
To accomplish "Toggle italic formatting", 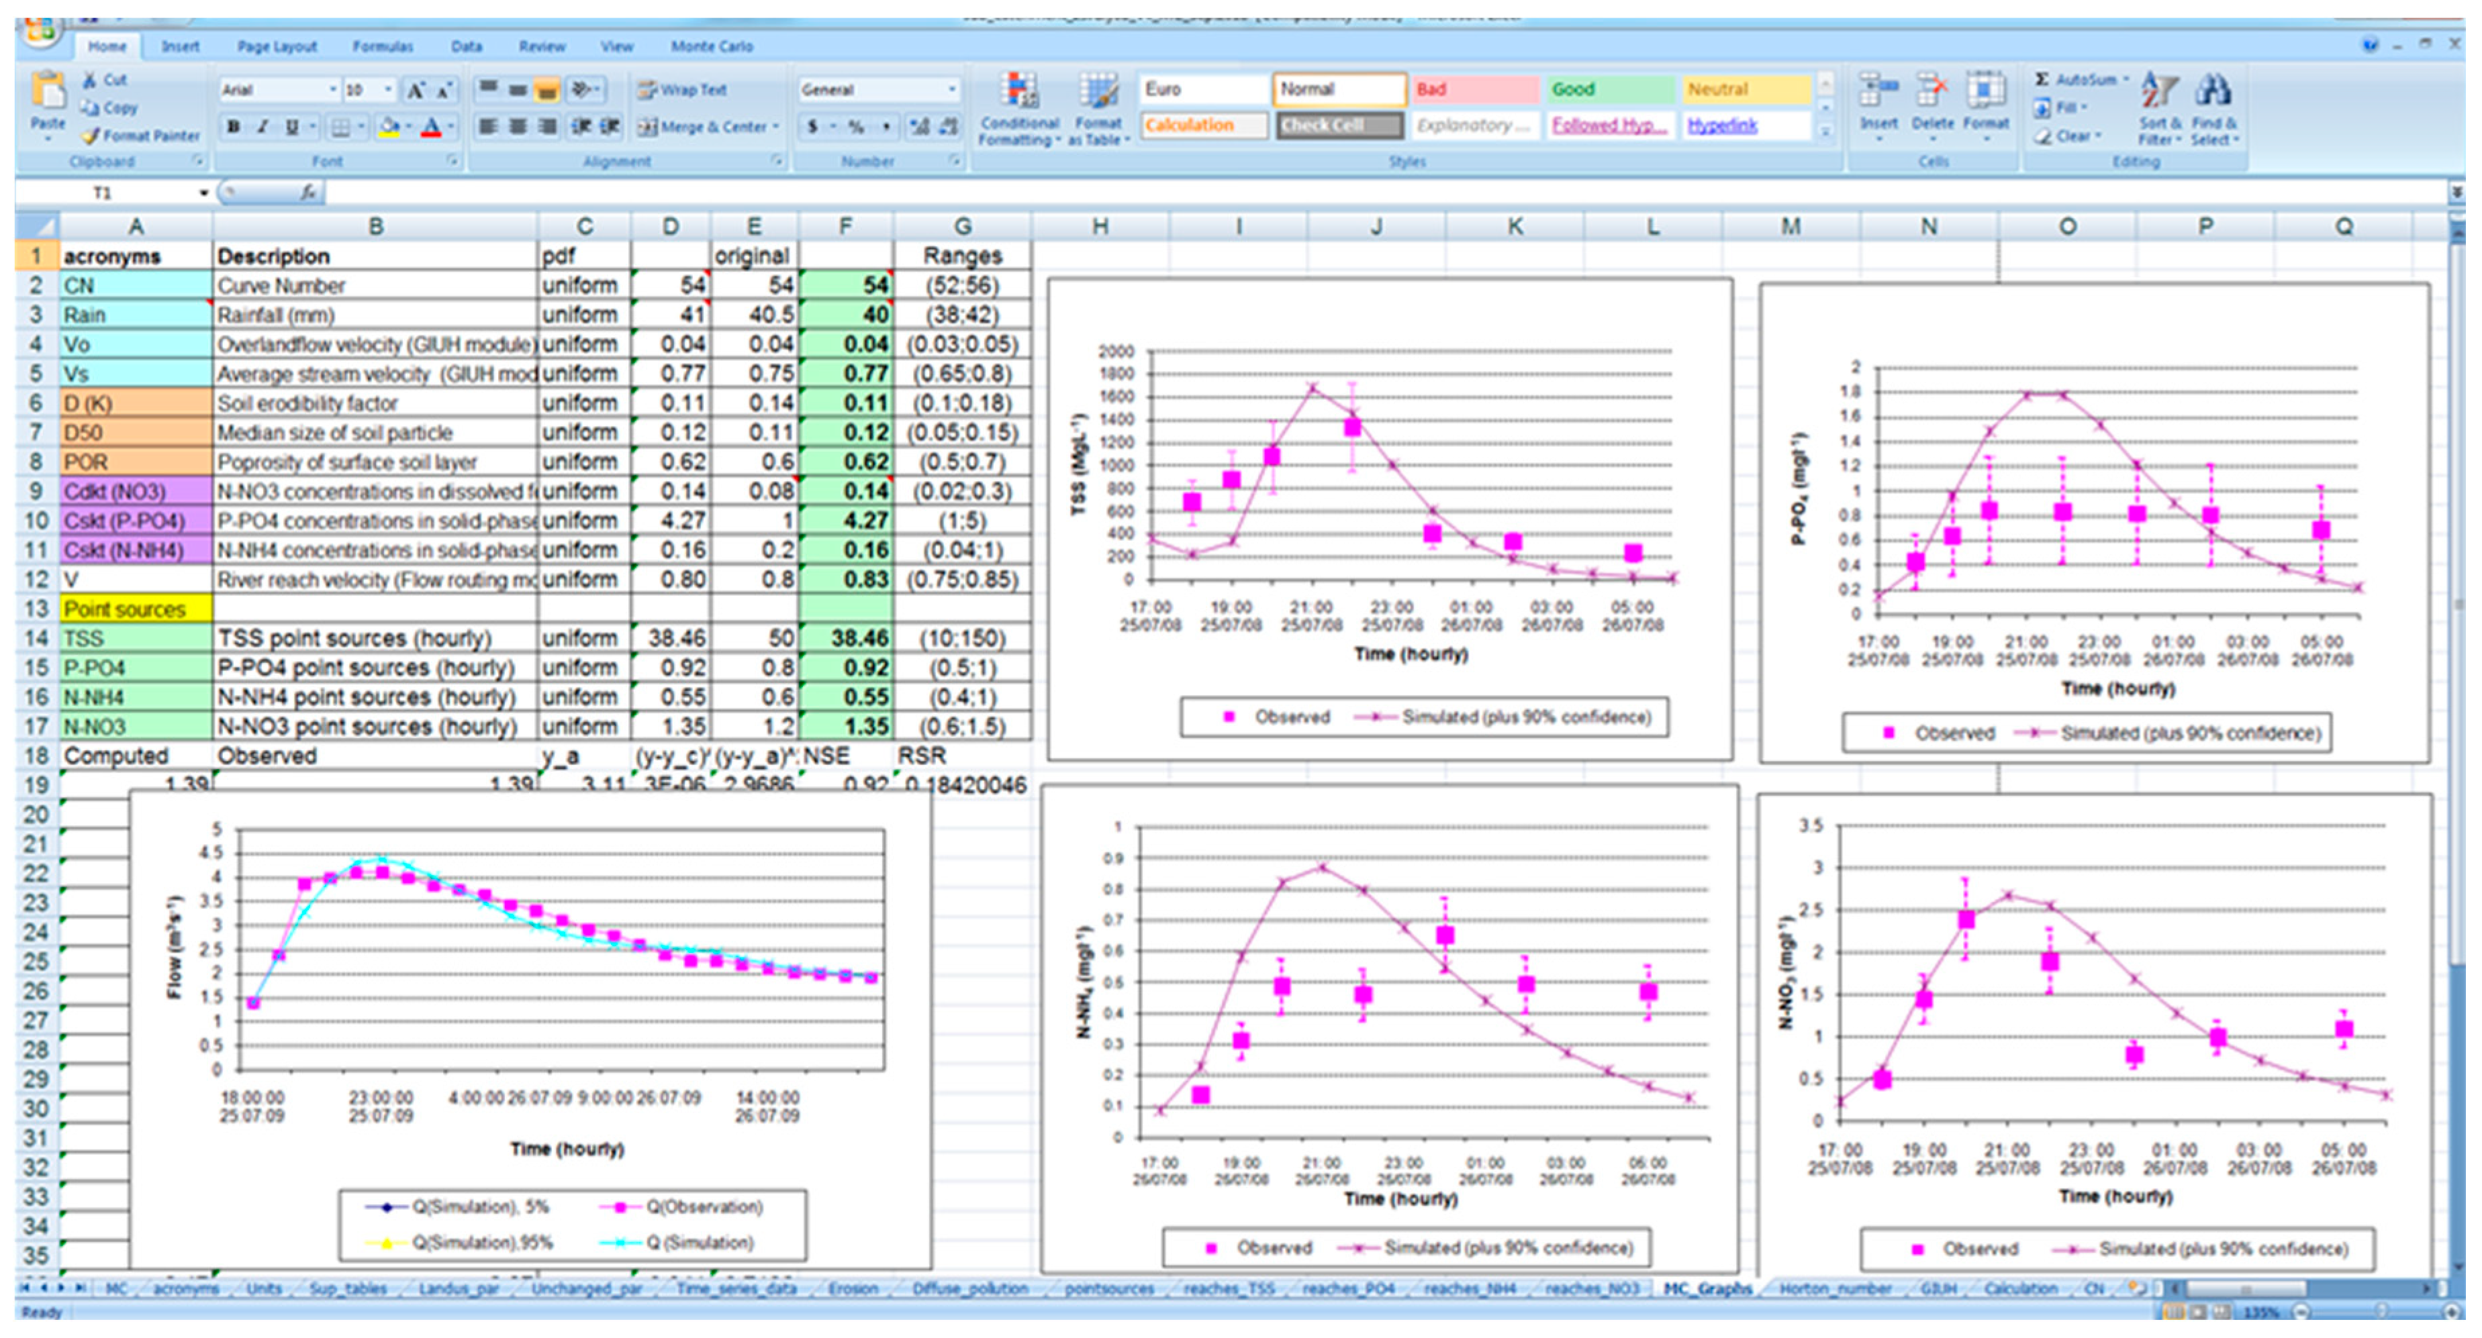I will pyautogui.click(x=262, y=126).
